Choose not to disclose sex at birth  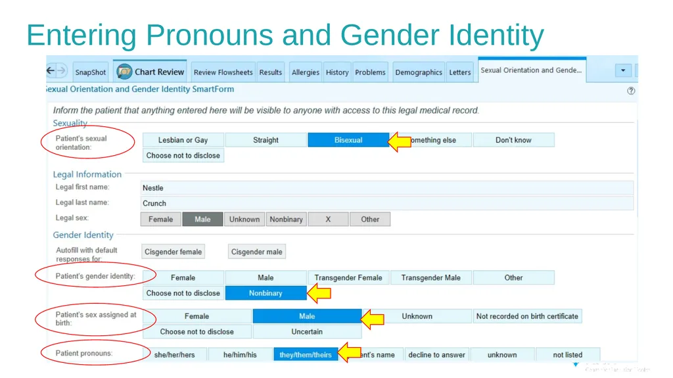[x=197, y=331]
